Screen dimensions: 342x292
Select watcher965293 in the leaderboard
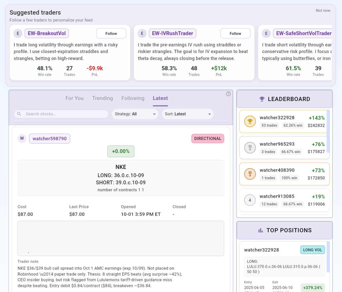click(x=285, y=148)
